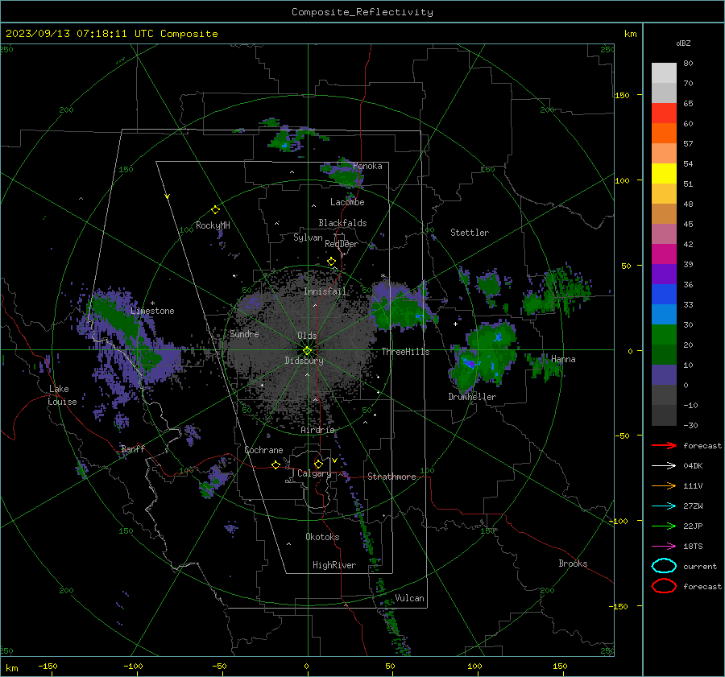
Task: Click the cyan 'current' ellipse icon
Action: click(664, 566)
